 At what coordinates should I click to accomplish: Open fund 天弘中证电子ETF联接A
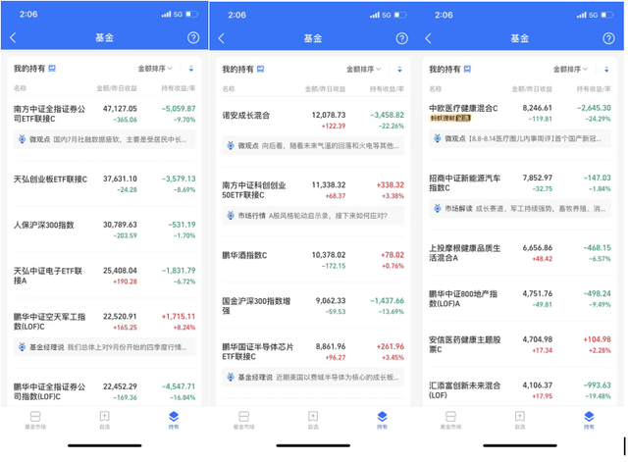[x=48, y=276]
